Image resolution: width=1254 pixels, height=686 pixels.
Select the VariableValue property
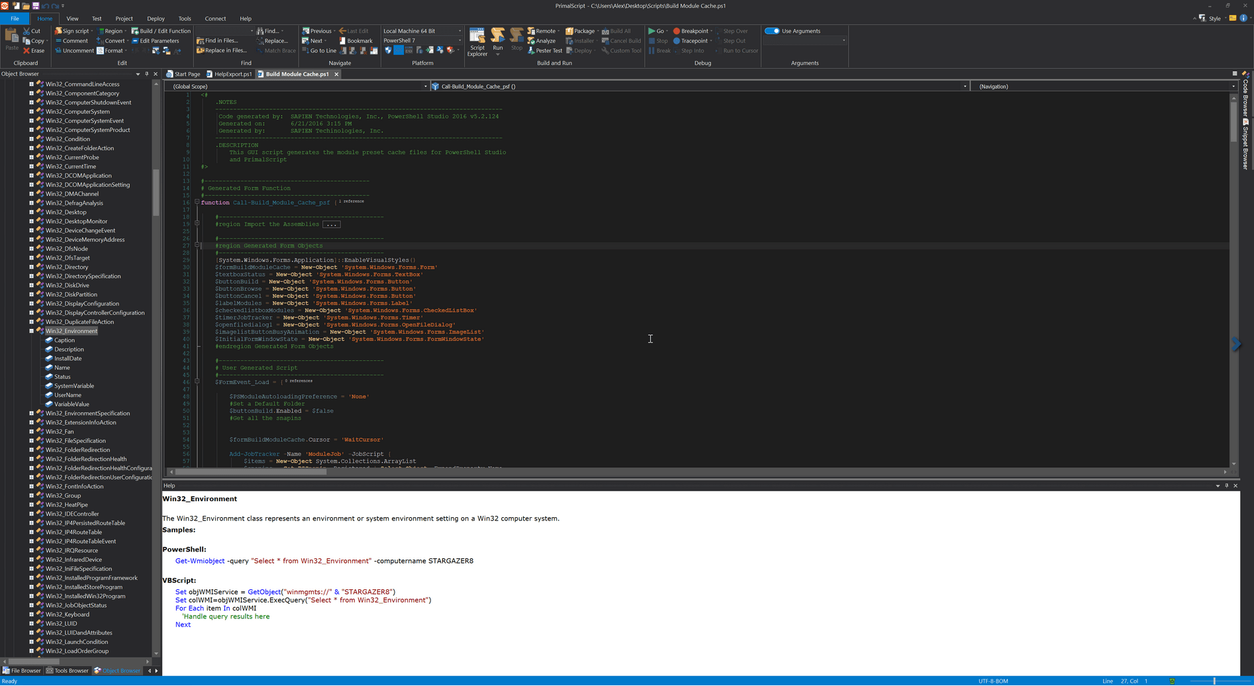72,405
